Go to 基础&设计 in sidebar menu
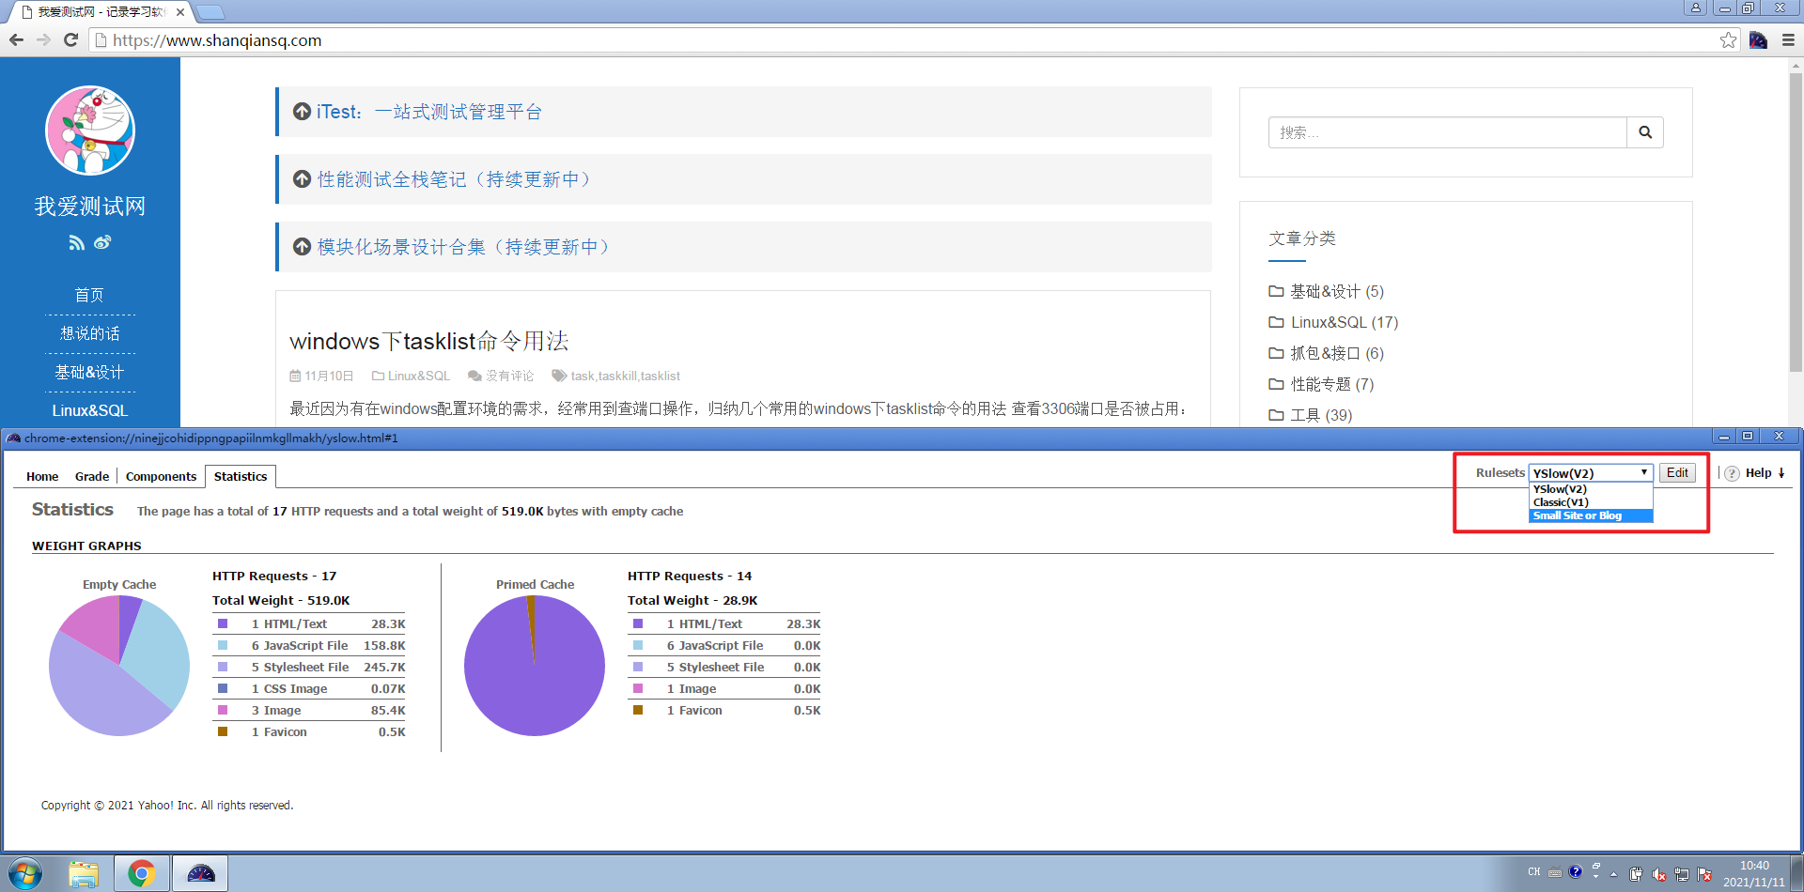 click(x=89, y=372)
